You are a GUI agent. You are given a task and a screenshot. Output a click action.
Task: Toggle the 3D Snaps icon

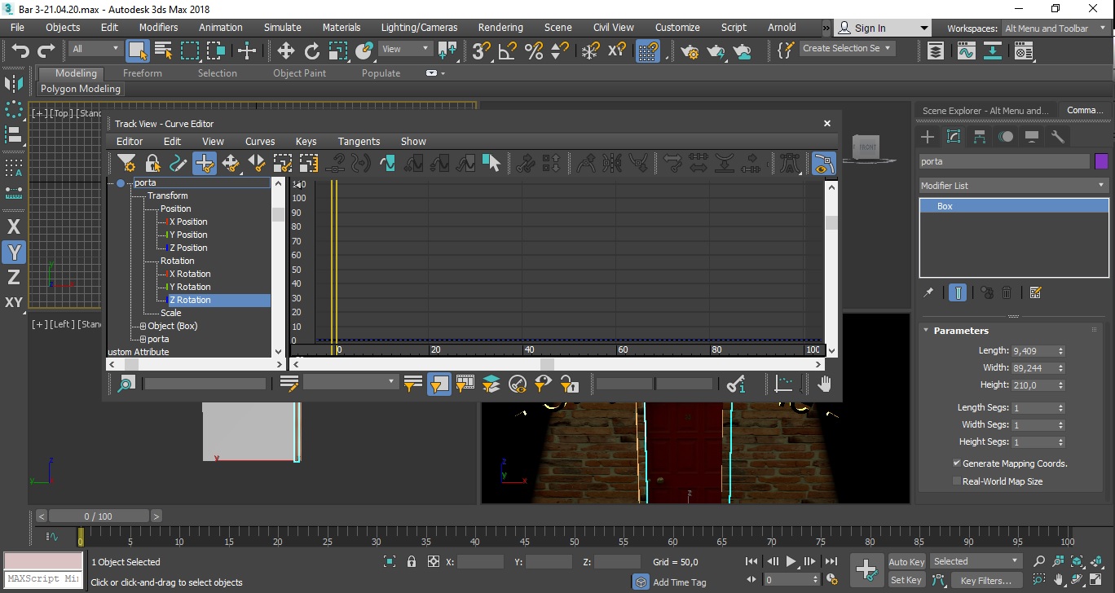coord(482,51)
